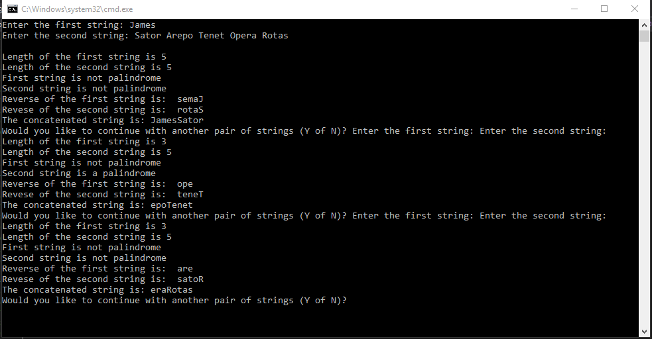Click the concatenated result eraRotas

tap(172, 289)
